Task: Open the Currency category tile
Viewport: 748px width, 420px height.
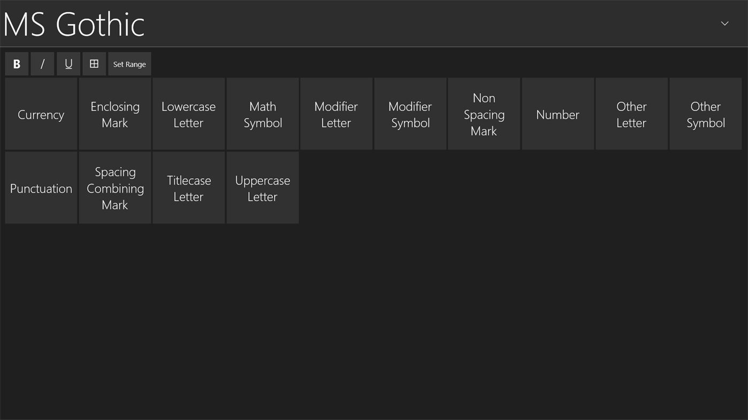Action: [41, 114]
